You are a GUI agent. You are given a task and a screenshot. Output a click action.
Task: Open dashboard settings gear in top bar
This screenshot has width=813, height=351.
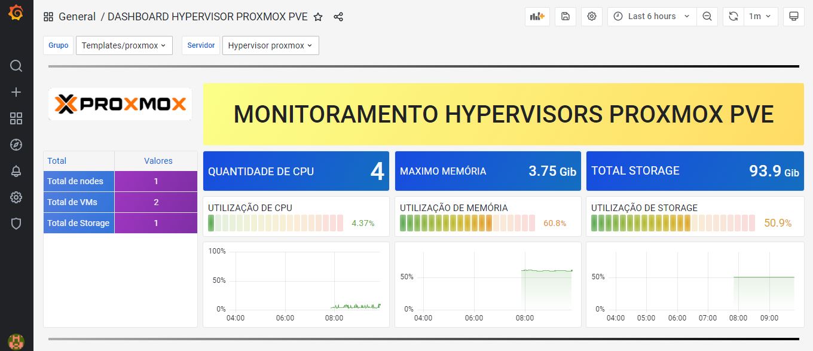coord(592,17)
